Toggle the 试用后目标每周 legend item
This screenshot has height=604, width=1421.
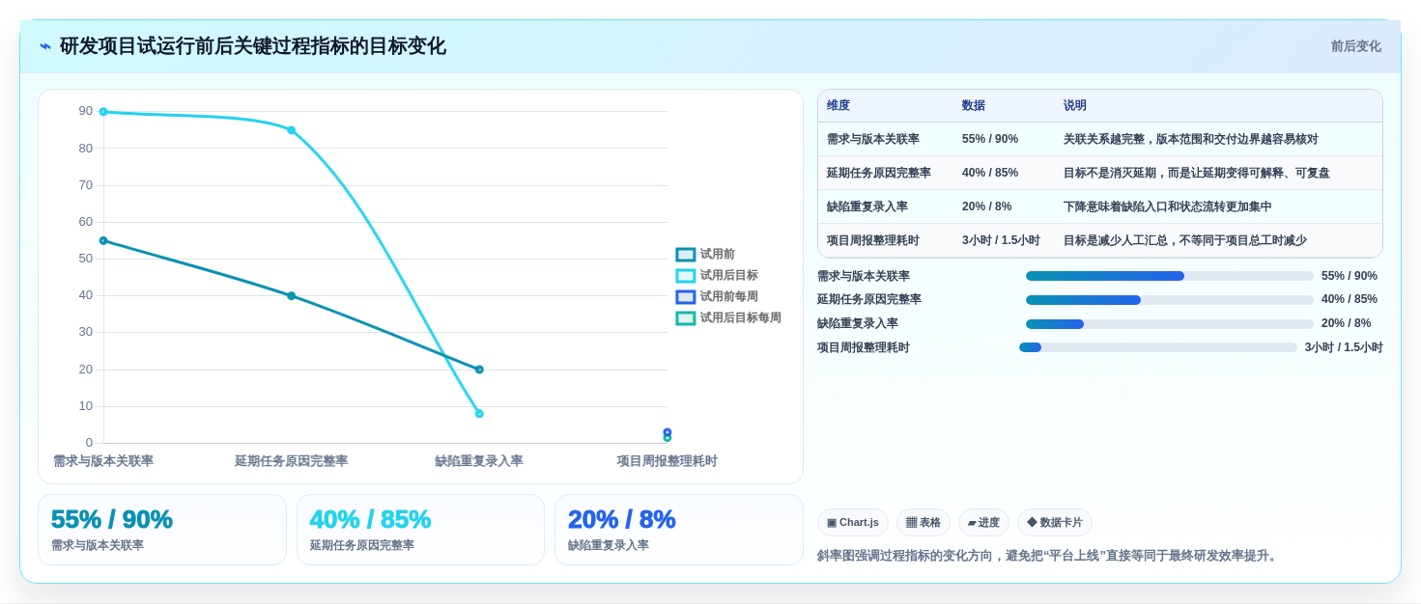pyautogui.click(x=728, y=318)
